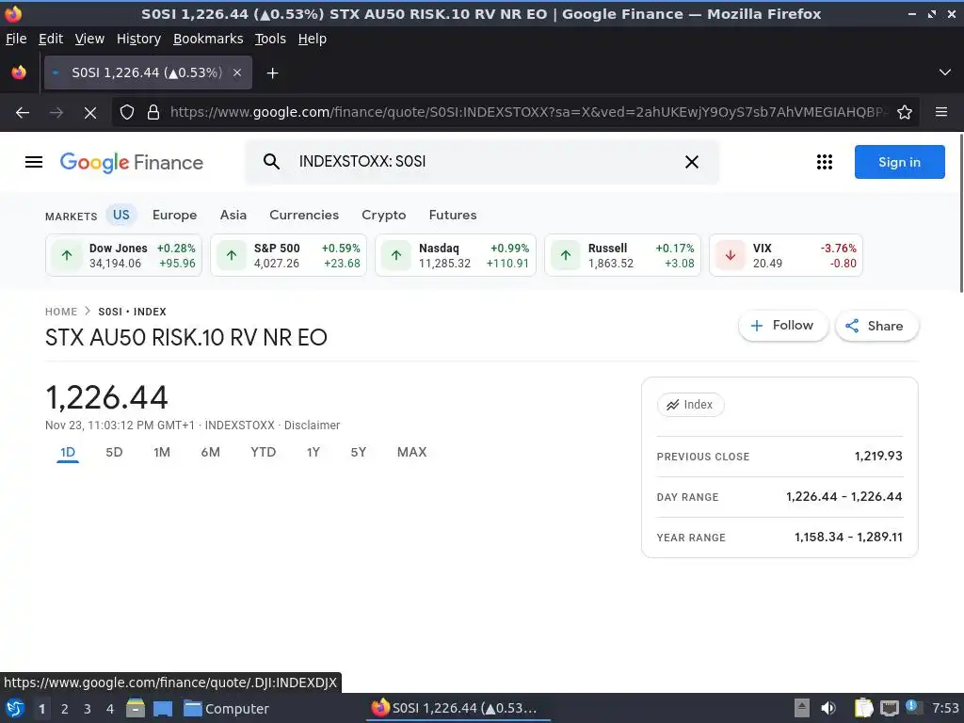Open the Google apps grid
964x723 pixels.
825,162
